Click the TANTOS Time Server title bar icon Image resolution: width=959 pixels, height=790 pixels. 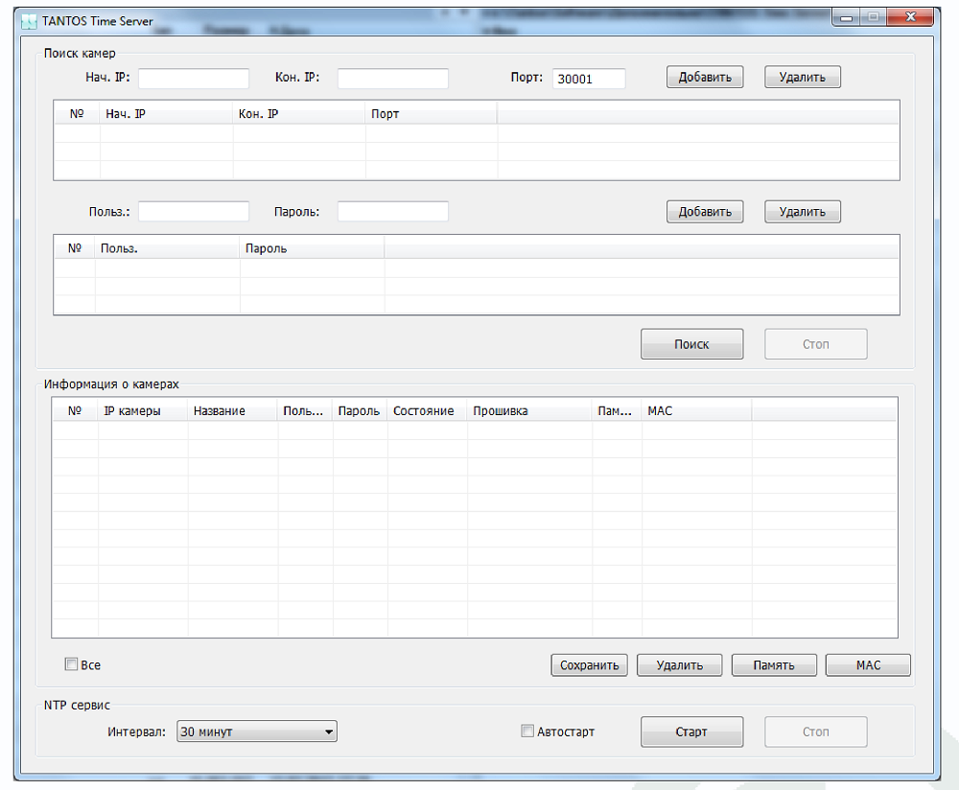pos(29,21)
